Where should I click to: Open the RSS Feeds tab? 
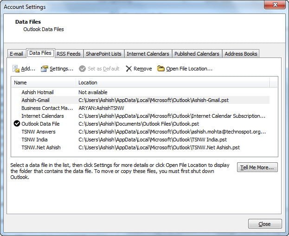pyautogui.click(x=69, y=54)
